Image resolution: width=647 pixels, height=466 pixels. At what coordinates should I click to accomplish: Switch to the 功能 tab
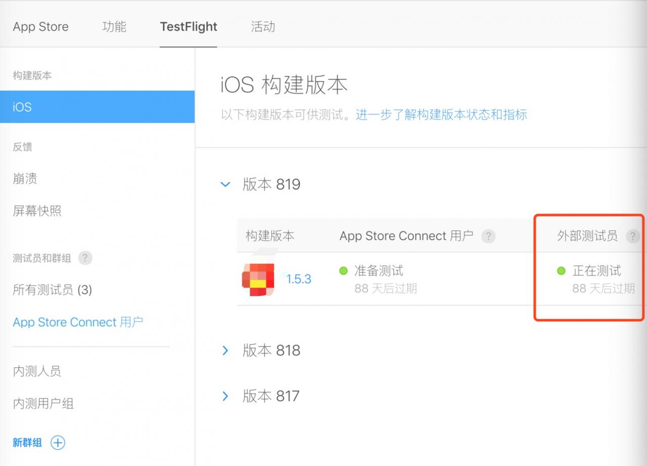click(114, 27)
